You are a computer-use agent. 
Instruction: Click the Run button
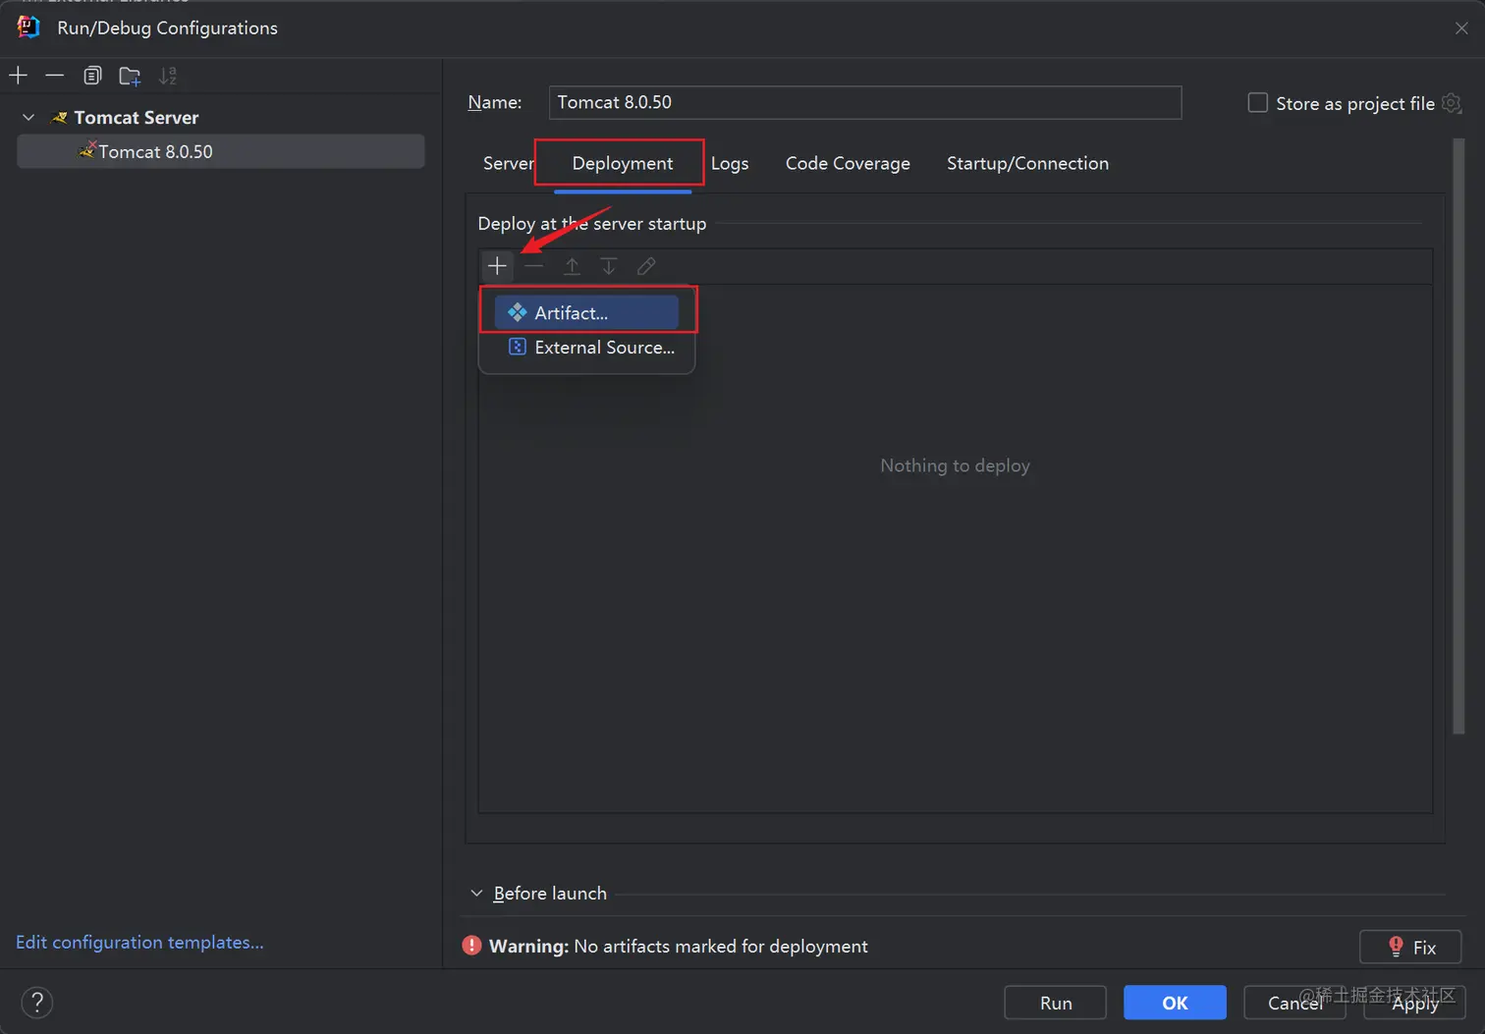(1056, 1003)
